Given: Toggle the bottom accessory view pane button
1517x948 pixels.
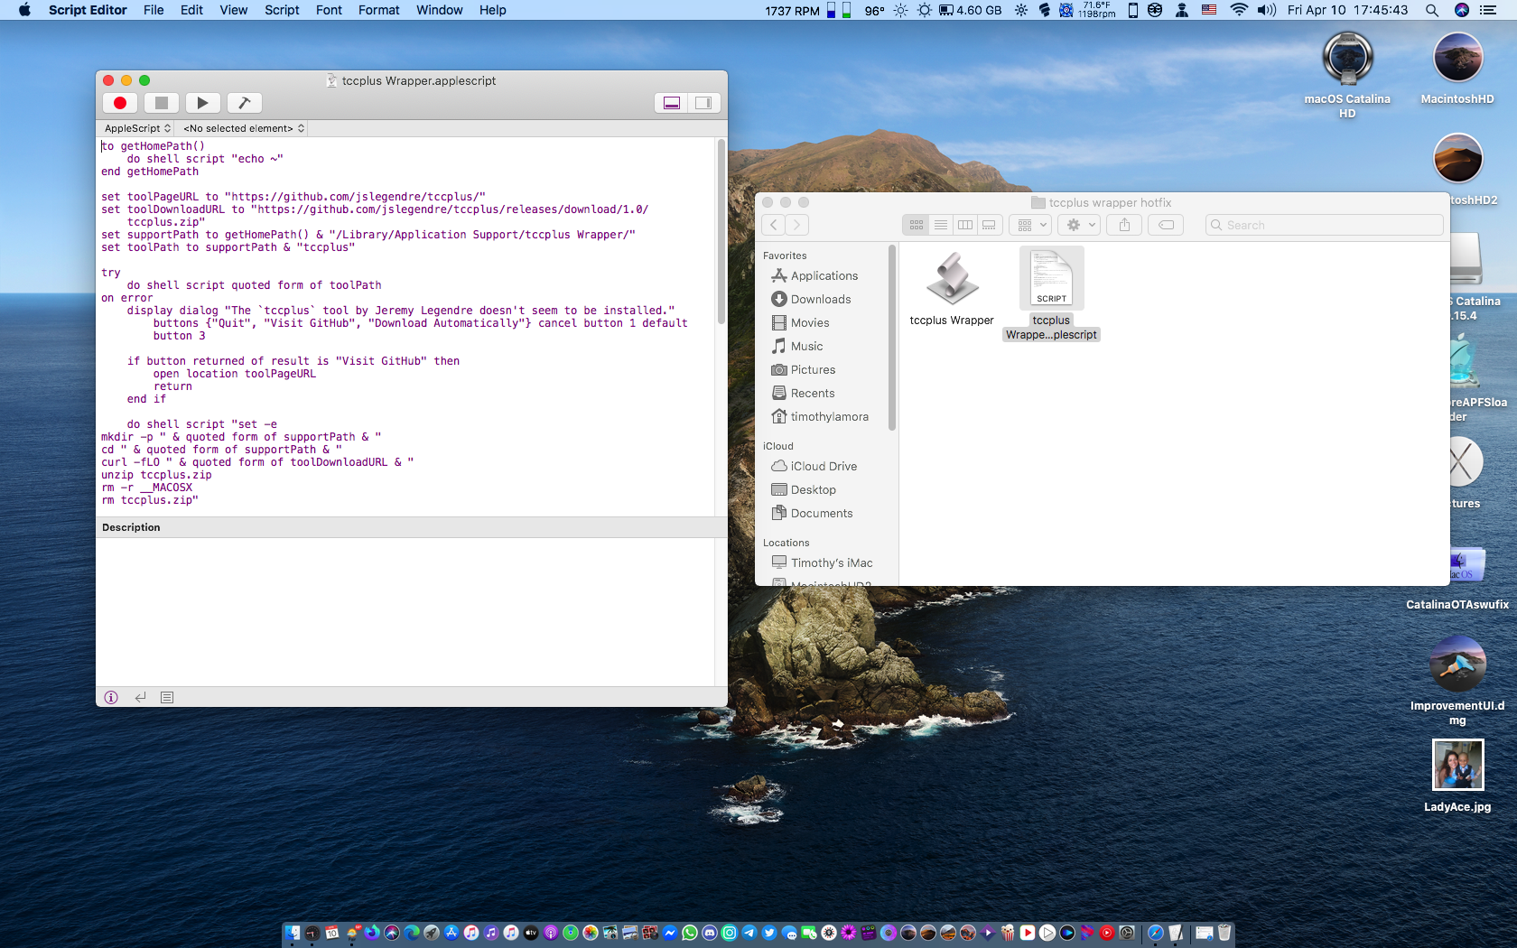Looking at the screenshot, I should [x=672, y=103].
